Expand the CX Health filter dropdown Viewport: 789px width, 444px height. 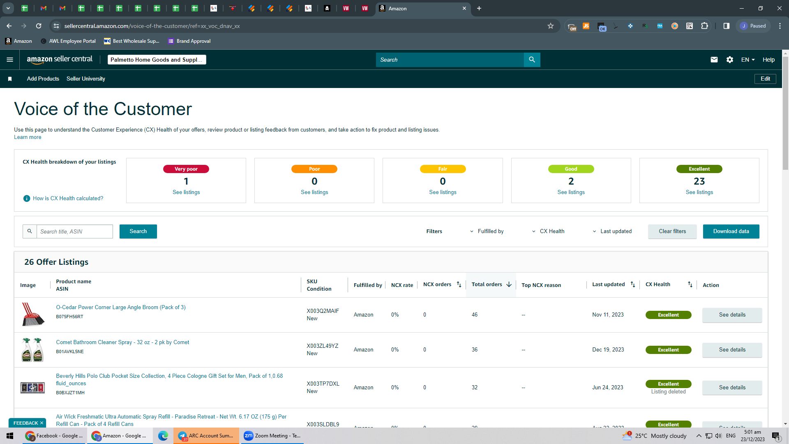548,231
